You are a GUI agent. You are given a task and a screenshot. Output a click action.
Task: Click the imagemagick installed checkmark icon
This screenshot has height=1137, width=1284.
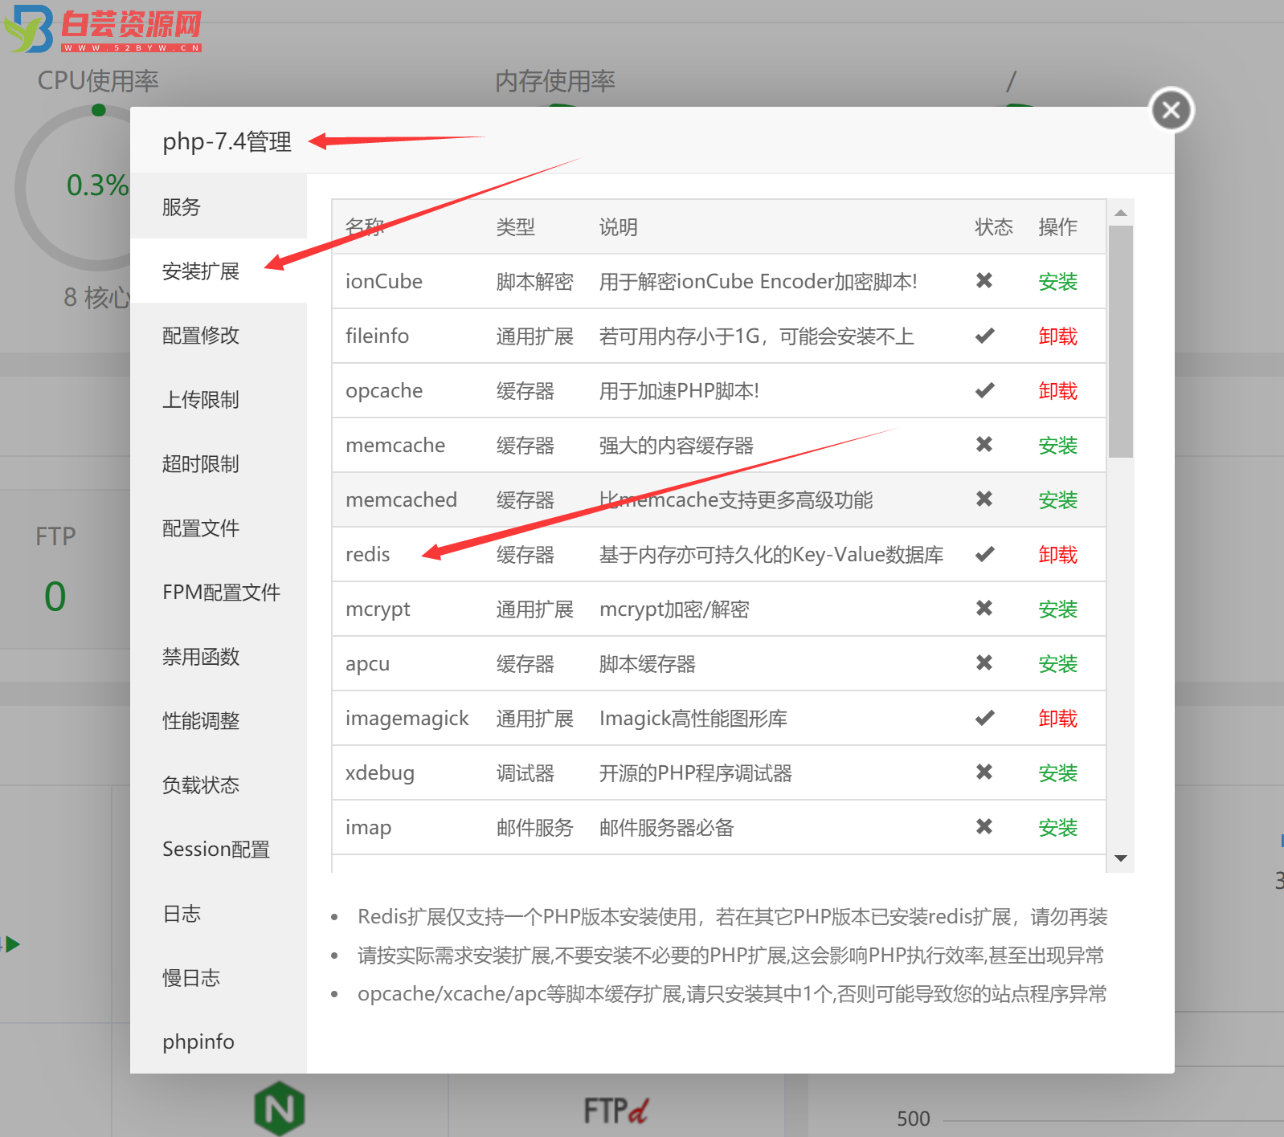coord(984,718)
